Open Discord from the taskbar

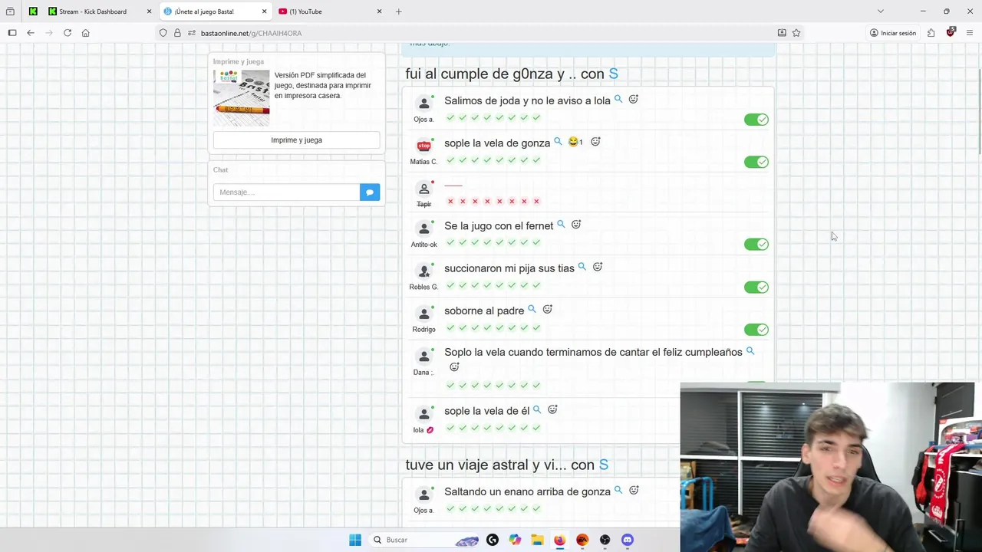(x=628, y=540)
